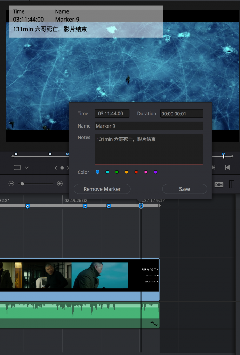The height and width of the screenshot is (355, 240).
Task: Click the first marker on viewer scrubber
Action: pos(16,154)
